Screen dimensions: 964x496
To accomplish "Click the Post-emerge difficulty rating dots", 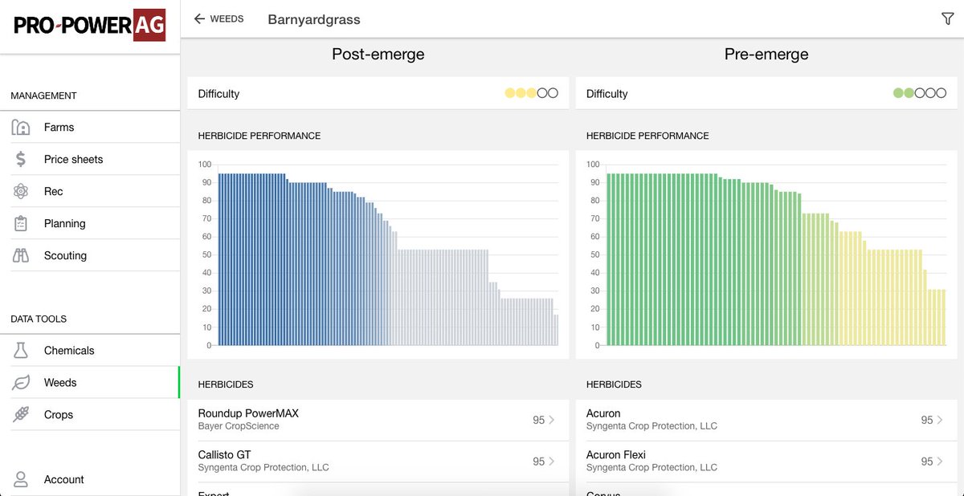I will (x=531, y=93).
